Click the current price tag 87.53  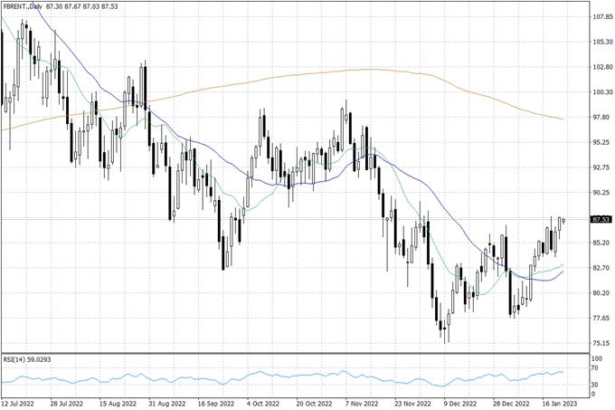(600, 219)
